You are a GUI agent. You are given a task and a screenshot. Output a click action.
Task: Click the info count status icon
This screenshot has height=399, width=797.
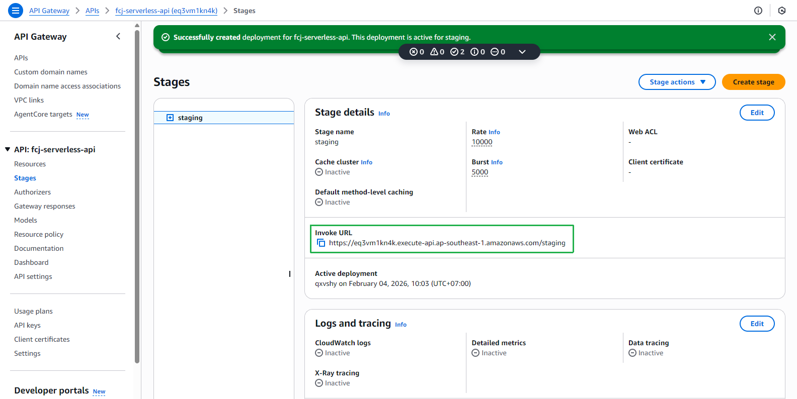click(477, 52)
